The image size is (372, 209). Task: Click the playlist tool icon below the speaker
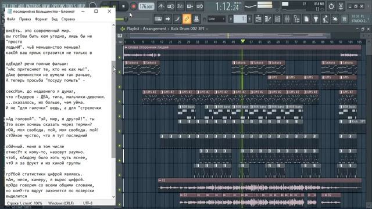[120, 36]
